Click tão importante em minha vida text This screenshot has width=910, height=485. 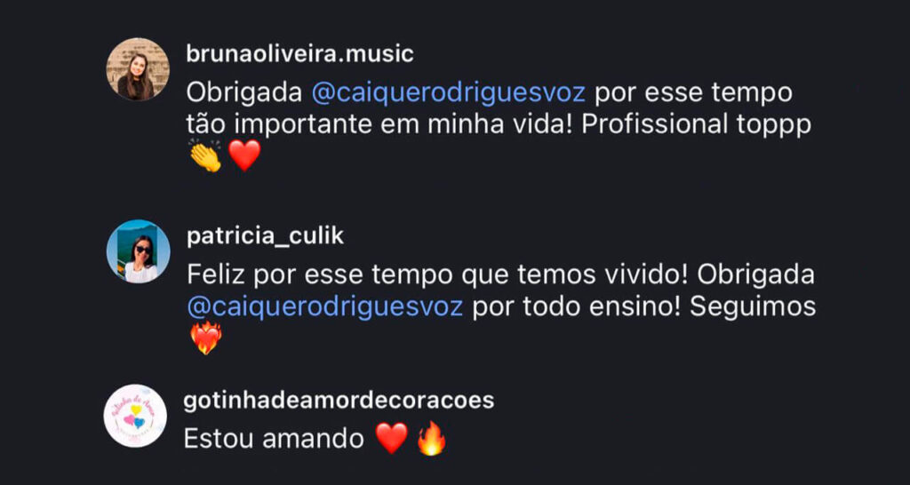[x=379, y=124]
